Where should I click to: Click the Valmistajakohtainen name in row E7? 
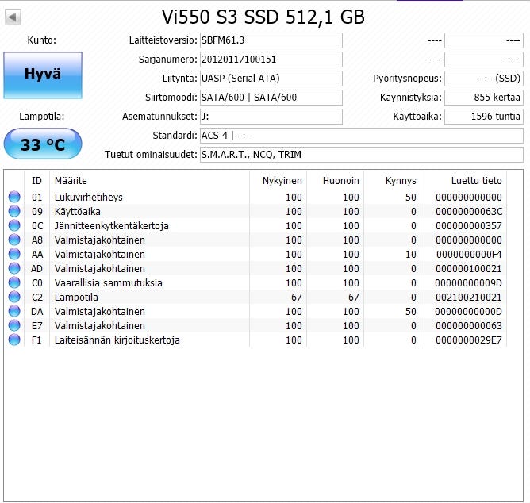[x=100, y=326]
